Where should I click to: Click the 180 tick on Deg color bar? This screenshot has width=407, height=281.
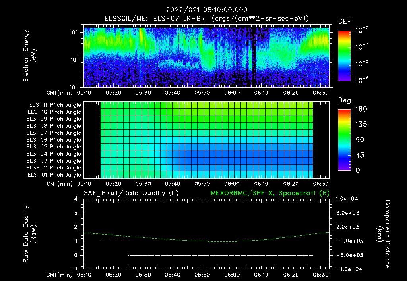coord(361,109)
